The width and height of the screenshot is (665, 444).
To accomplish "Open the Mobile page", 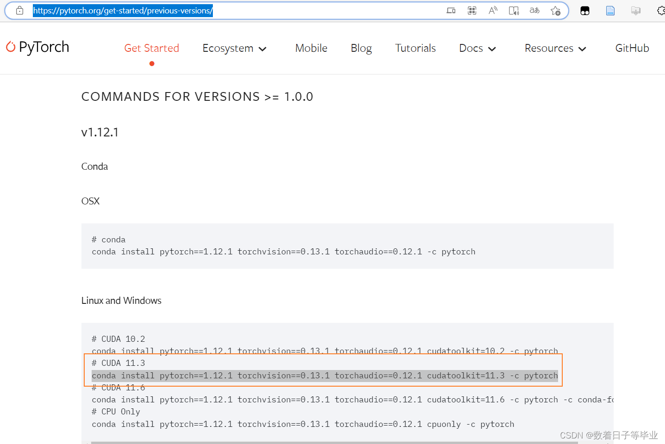I will click(311, 48).
